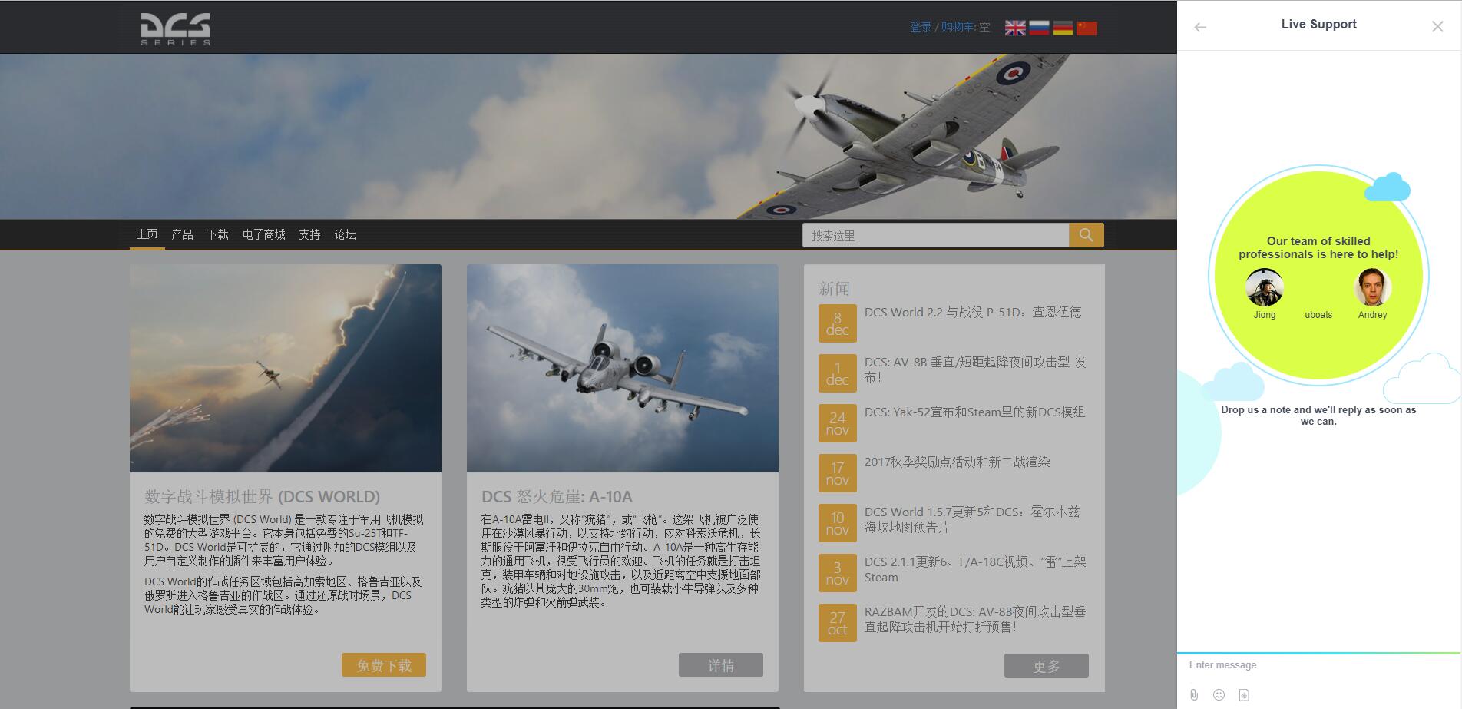Open news DCS World 1.5.7更新5 霍尔木兹海峡
This screenshot has width=1462, height=709.
[972, 519]
